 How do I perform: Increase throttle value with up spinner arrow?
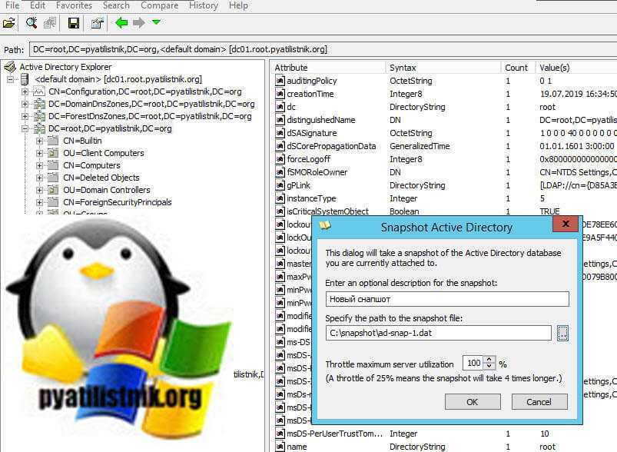[489, 359]
